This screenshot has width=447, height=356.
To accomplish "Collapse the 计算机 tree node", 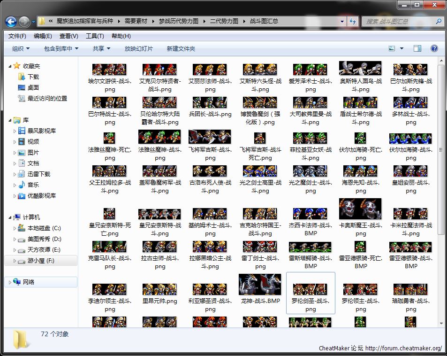I will coord(10,217).
